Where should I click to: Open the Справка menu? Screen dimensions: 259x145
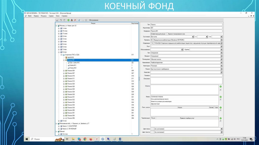pyautogui.click(x=64, y=16)
